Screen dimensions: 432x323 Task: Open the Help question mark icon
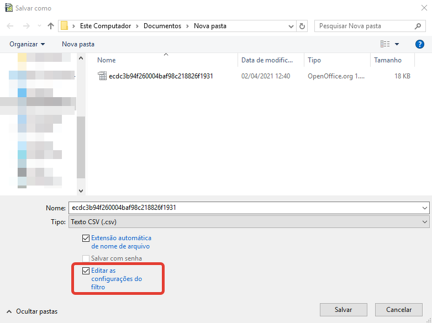[x=419, y=44]
